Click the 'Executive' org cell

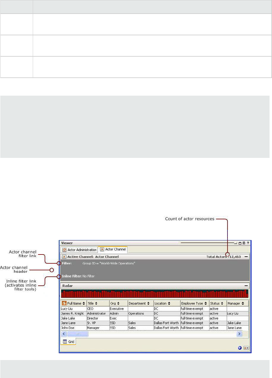pos(118,309)
